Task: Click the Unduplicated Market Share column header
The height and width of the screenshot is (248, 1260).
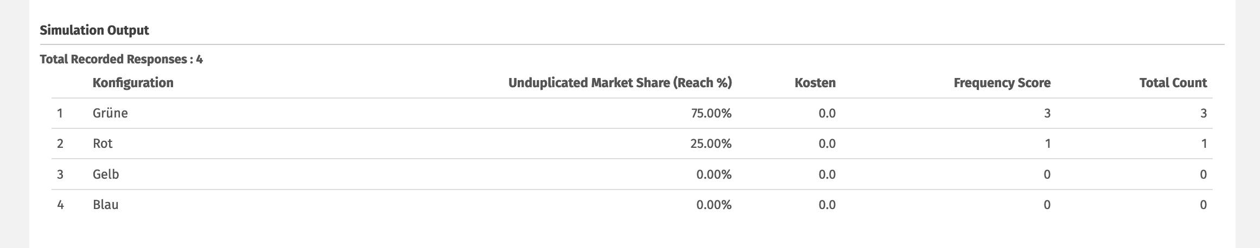Action: point(620,83)
